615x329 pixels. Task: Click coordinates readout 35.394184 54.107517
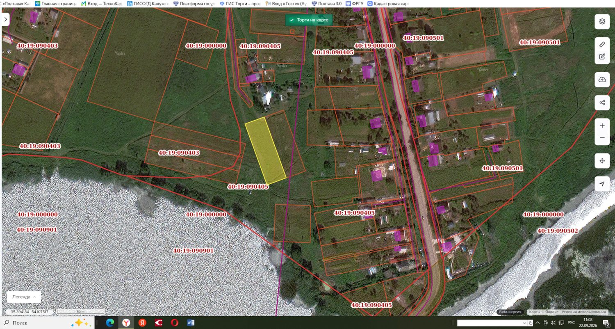(30, 312)
